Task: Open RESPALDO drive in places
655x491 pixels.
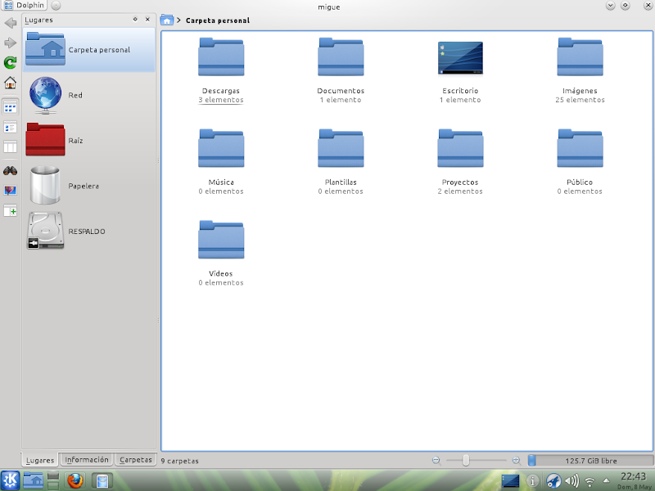Action: (89, 231)
